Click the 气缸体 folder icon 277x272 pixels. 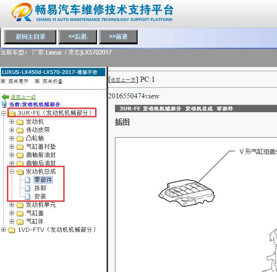[20, 222]
